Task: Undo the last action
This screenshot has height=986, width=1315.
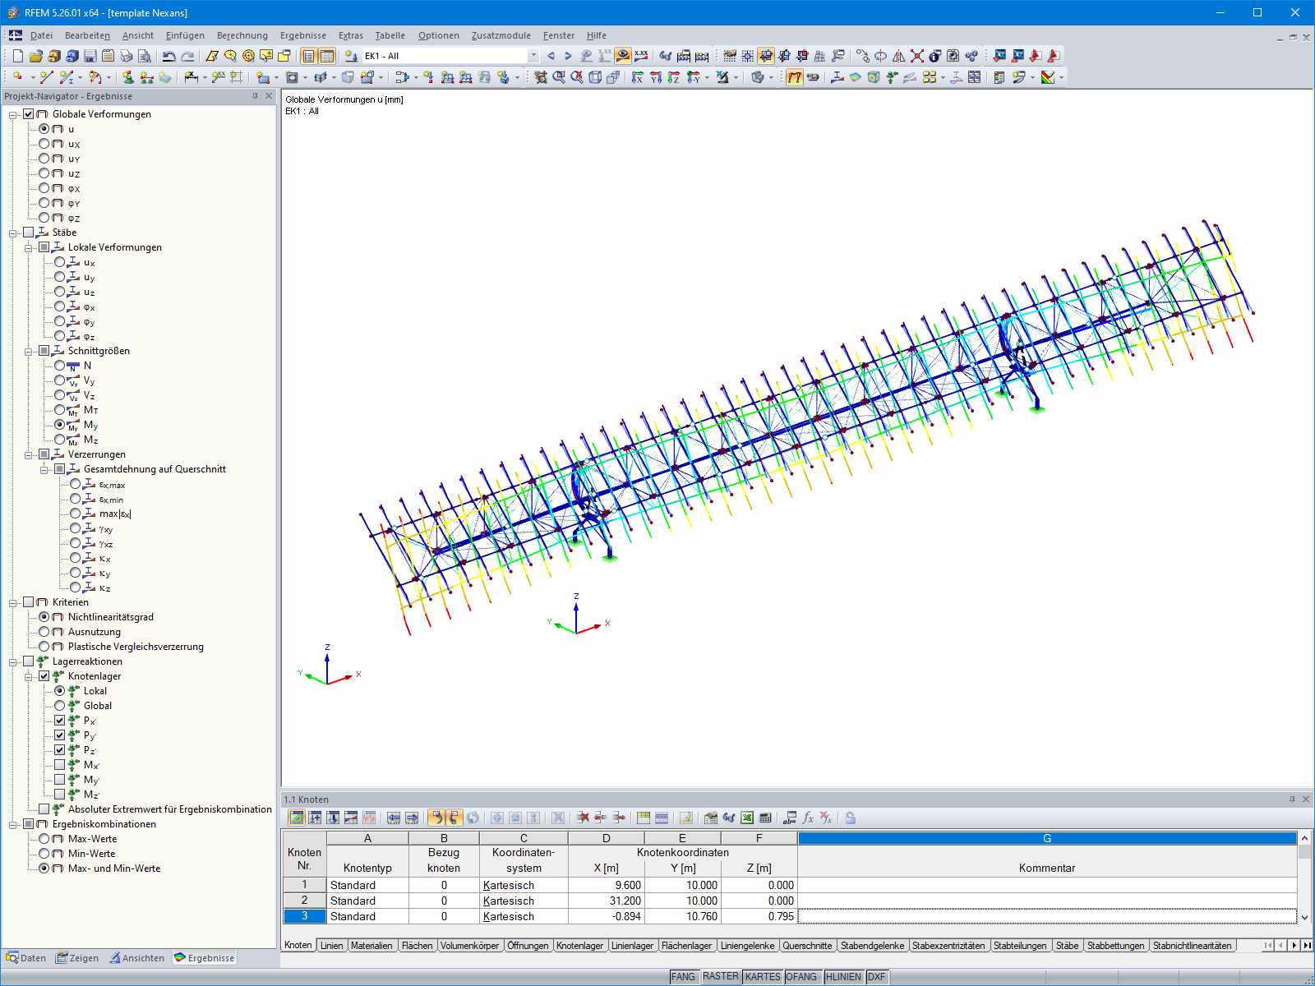Action: [x=169, y=55]
